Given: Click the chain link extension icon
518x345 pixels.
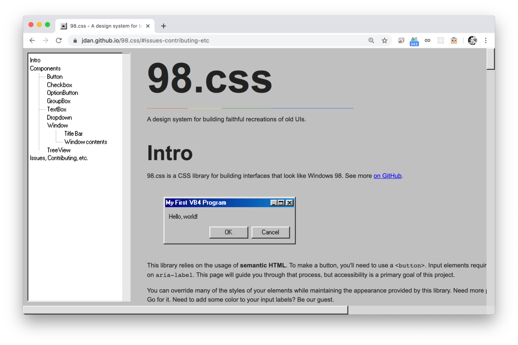Looking at the screenshot, I should coord(427,40).
